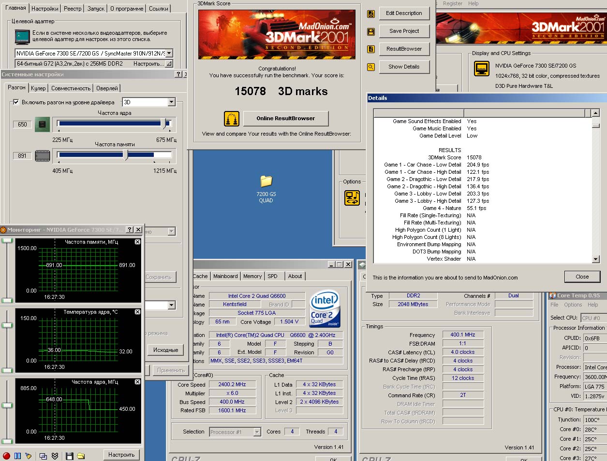Click the yellow folder icon in monitoring toolbar

pos(81,456)
